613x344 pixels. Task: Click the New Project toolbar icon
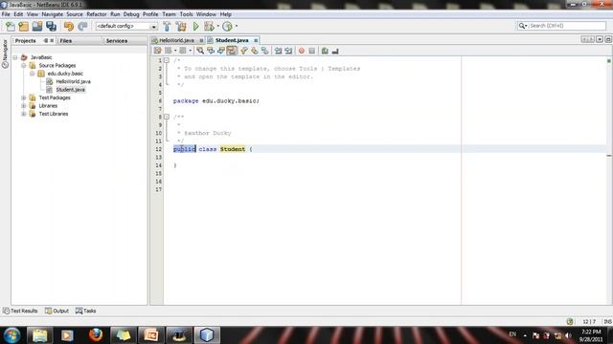[x=24, y=26]
